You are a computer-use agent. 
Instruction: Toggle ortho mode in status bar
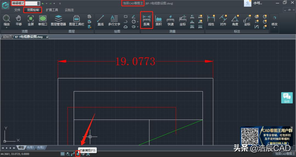[x=73, y=154]
